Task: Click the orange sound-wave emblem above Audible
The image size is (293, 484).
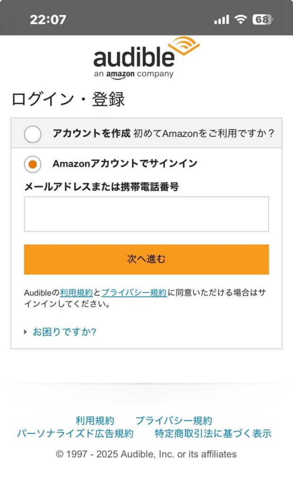Action: point(184,46)
